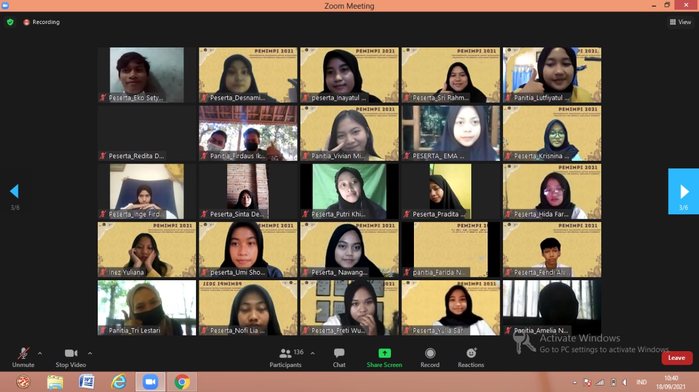Select Peserta_Sri Rahm video tile
The image size is (699, 392).
click(x=451, y=75)
